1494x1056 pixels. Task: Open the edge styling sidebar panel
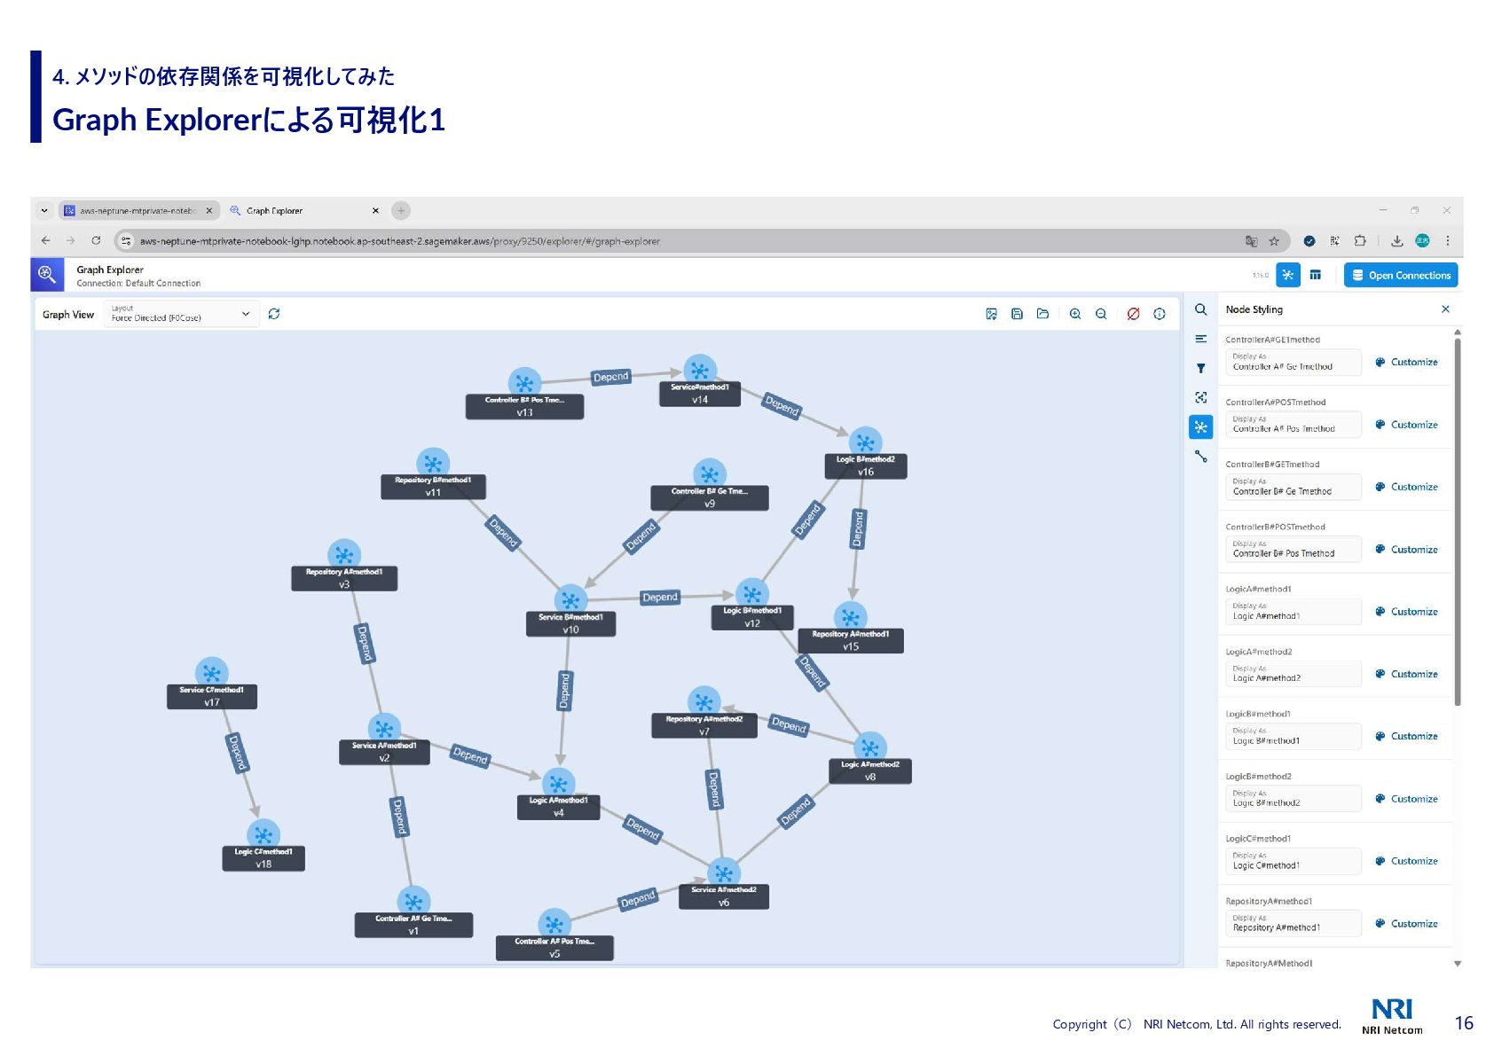coord(1200,457)
